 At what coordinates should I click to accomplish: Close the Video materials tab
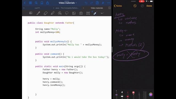(83, 8)
